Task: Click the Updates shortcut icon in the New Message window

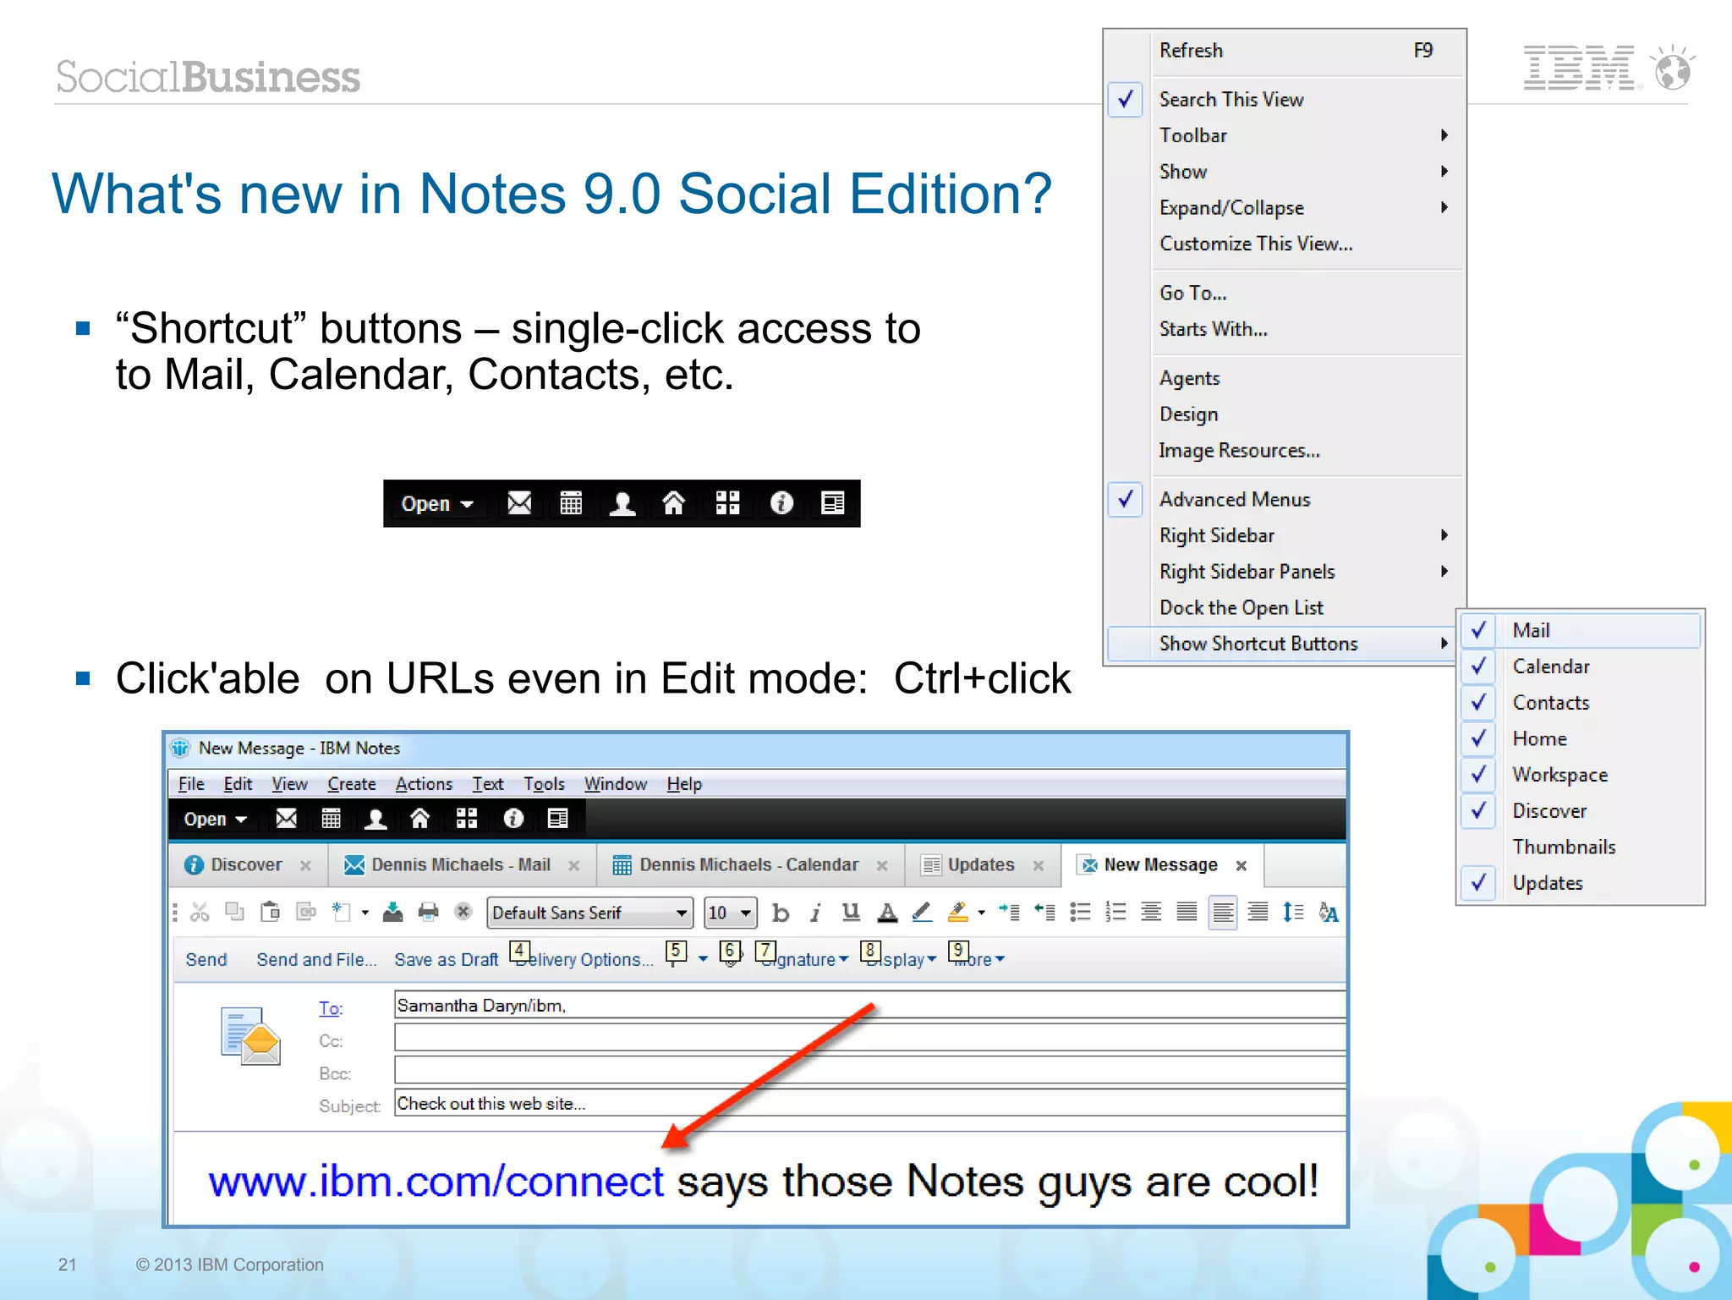Action: click(558, 819)
